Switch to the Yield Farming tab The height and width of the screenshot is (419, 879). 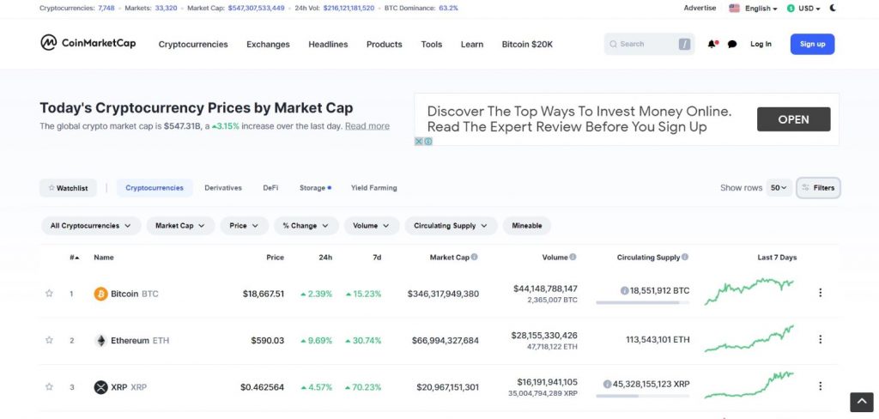coord(374,188)
